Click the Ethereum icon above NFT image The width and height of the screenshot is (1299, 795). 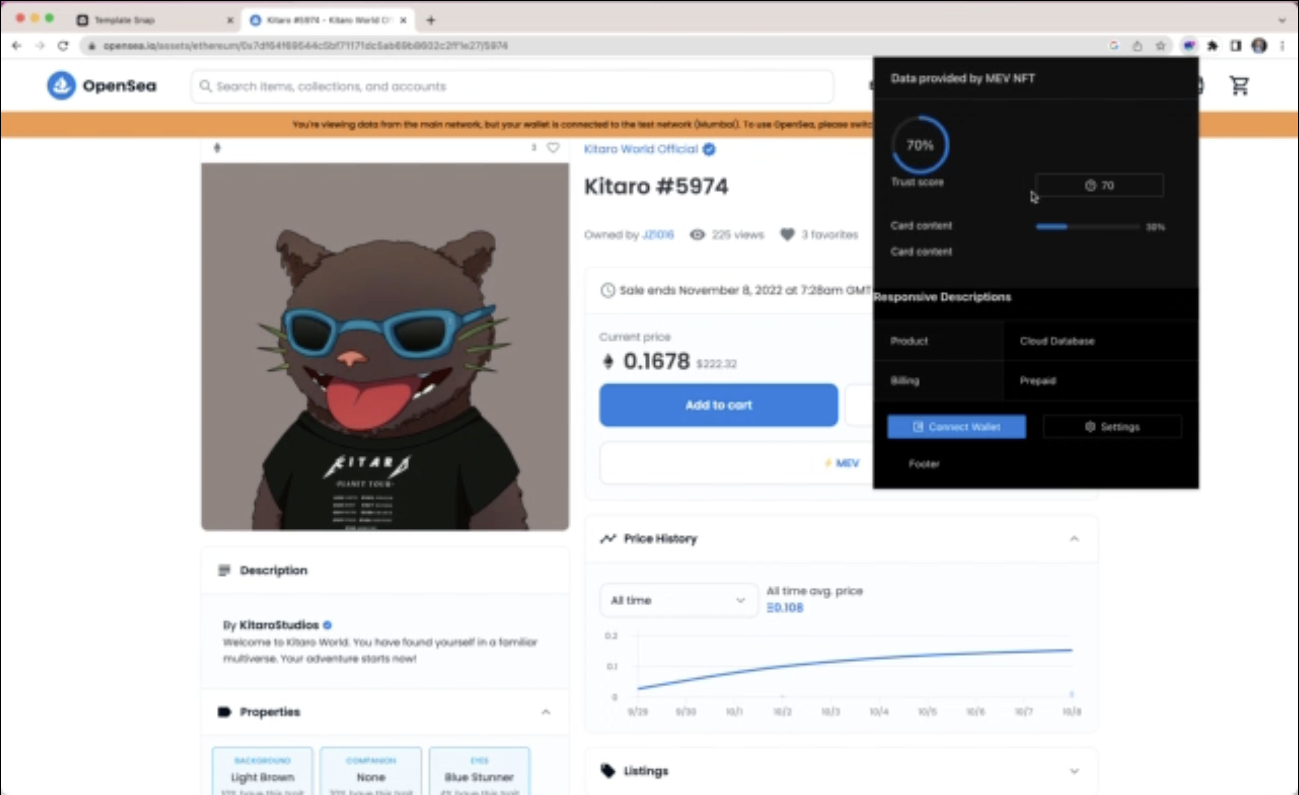point(217,148)
